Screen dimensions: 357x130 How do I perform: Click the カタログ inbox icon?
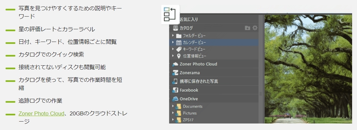[175, 28]
